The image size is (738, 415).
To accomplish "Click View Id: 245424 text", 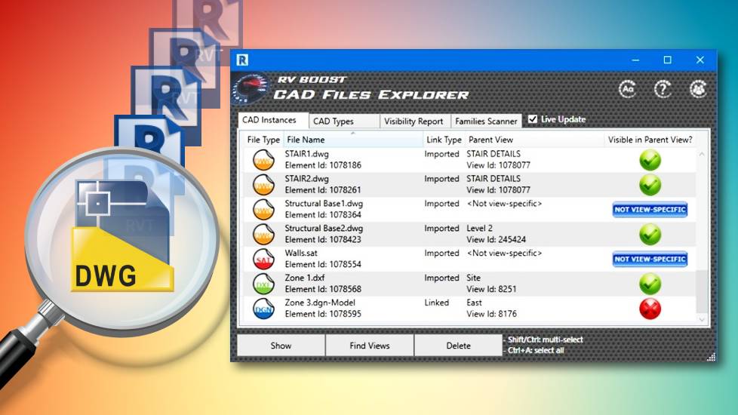I will [496, 239].
